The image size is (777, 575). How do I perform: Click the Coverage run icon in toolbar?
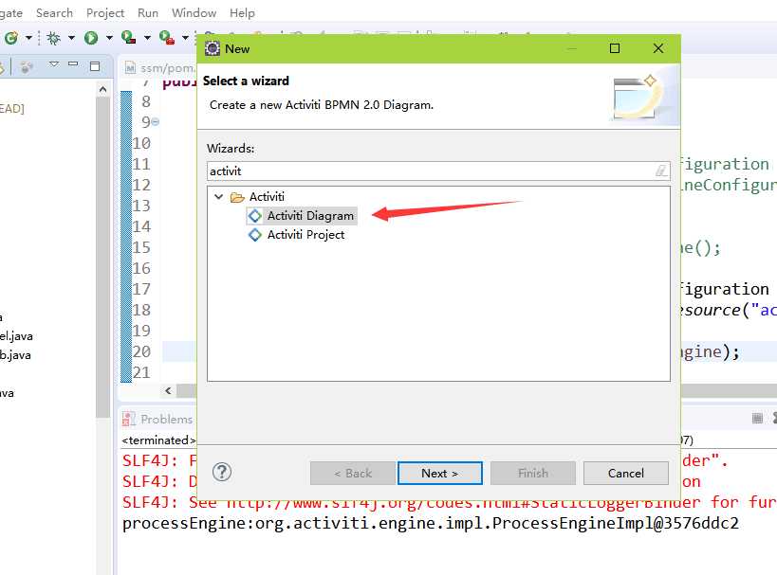click(x=129, y=38)
